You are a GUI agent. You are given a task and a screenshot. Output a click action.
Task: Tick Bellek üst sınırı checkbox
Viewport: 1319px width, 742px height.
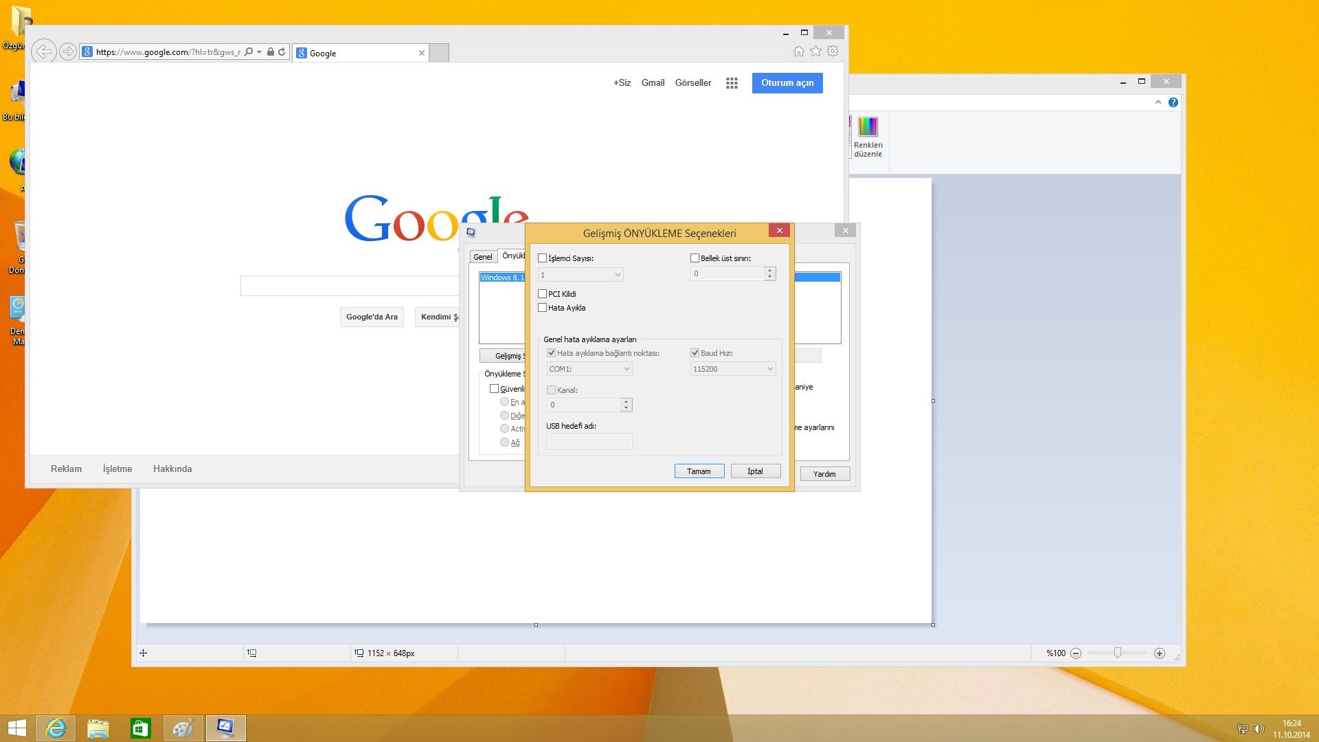click(695, 258)
